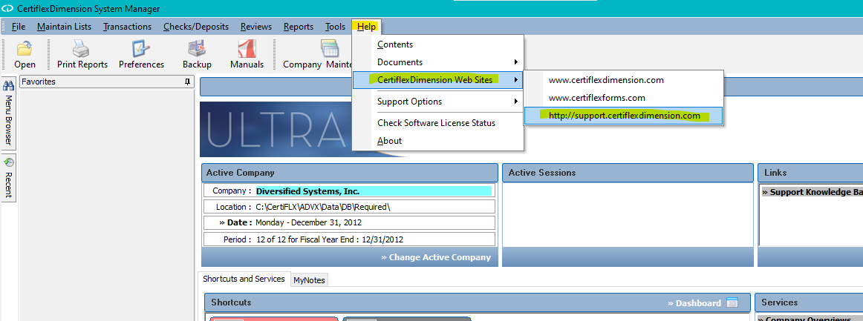Open the Reports menu

click(299, 27)
